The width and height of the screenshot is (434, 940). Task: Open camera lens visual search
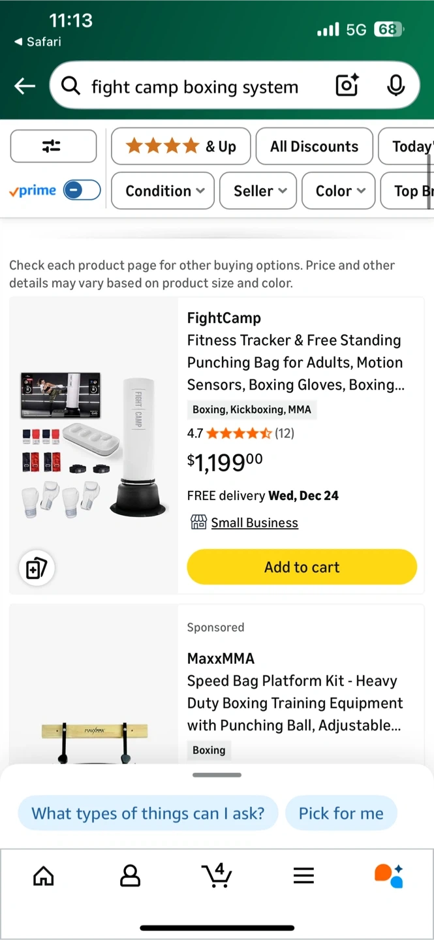point(347,86)
